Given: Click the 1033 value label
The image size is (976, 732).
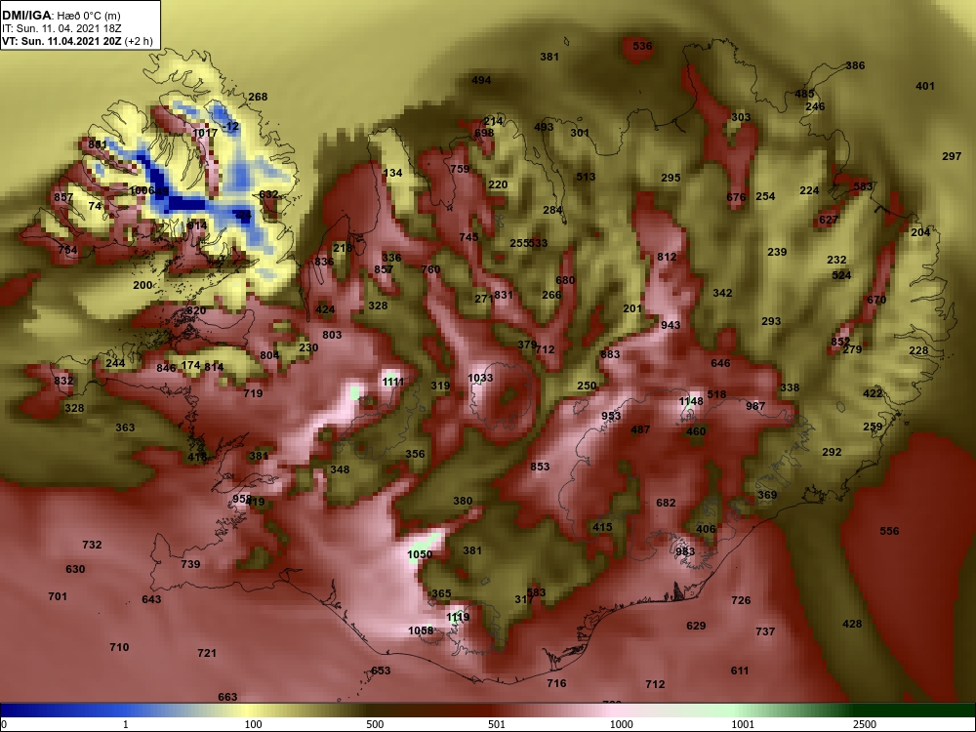Looking at the screenshot, I should 480,379.
